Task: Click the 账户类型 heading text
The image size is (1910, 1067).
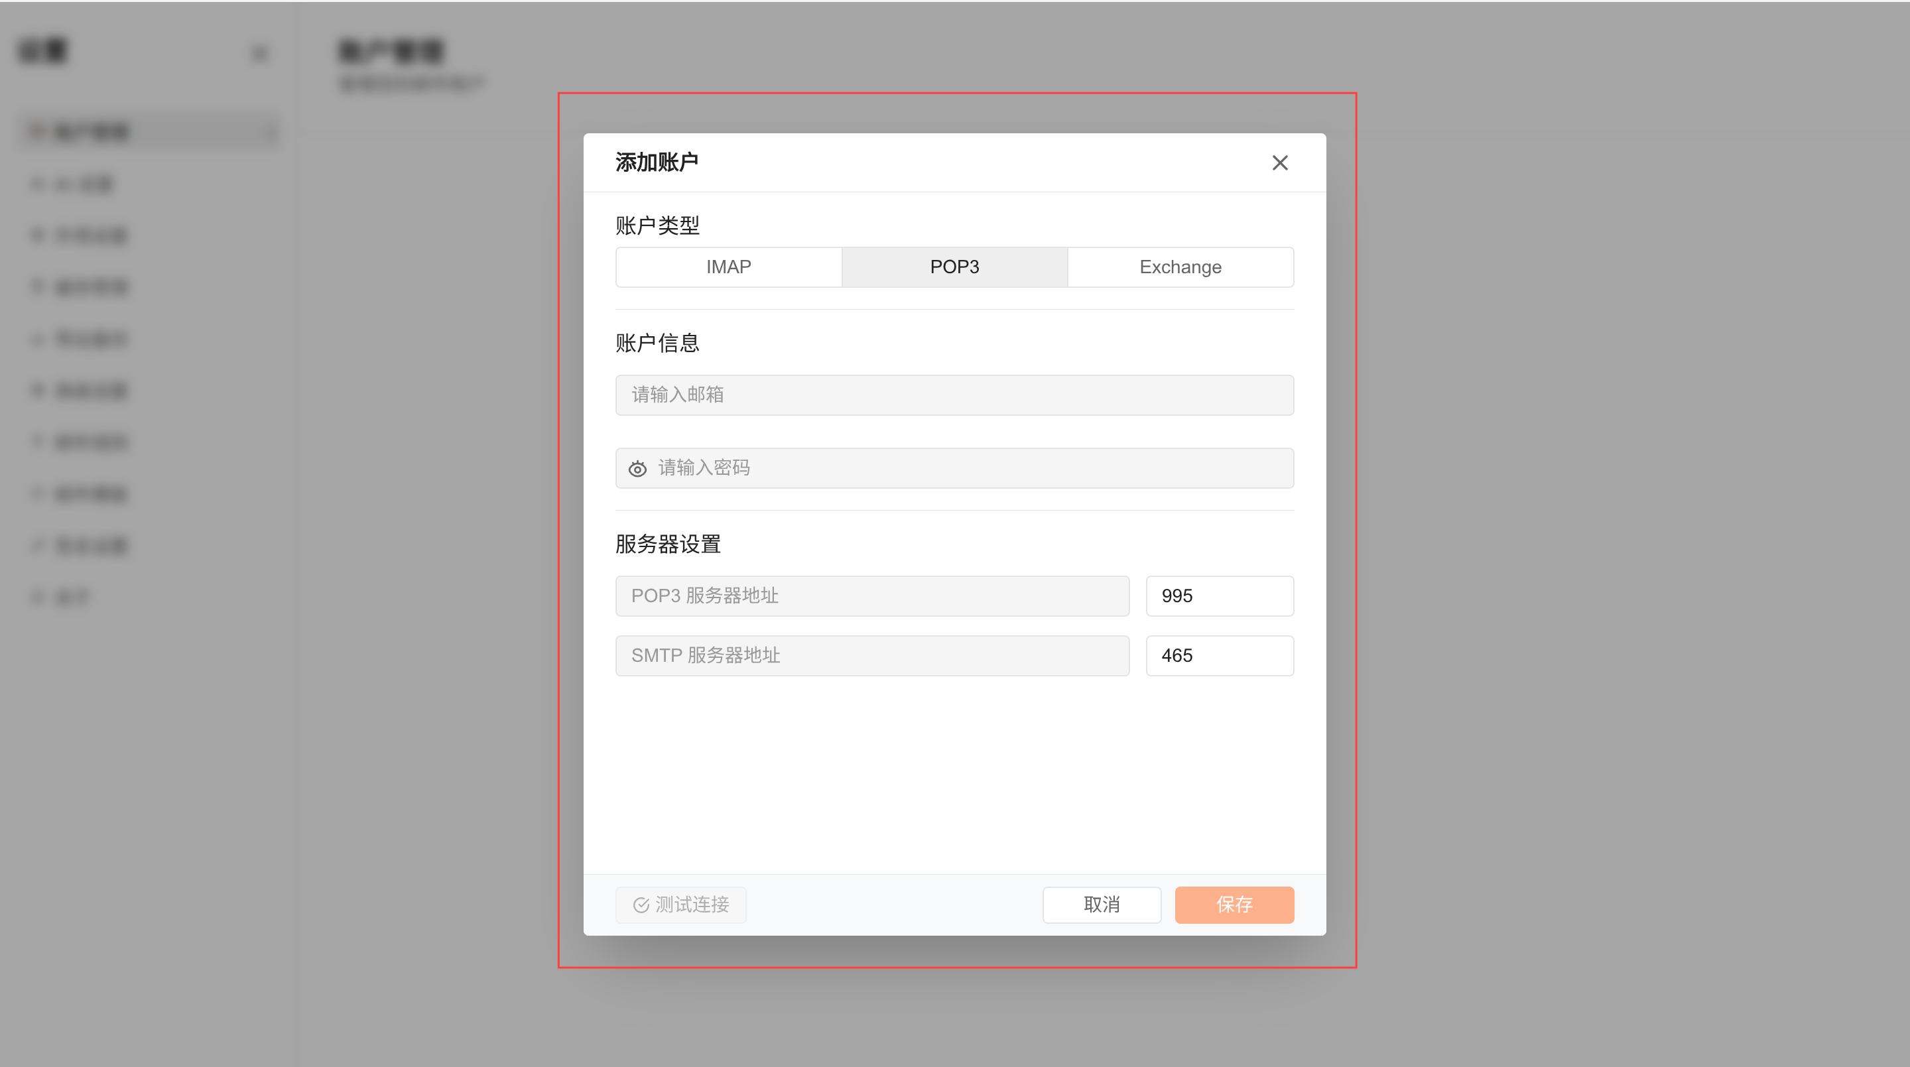Action: point(658,225)
